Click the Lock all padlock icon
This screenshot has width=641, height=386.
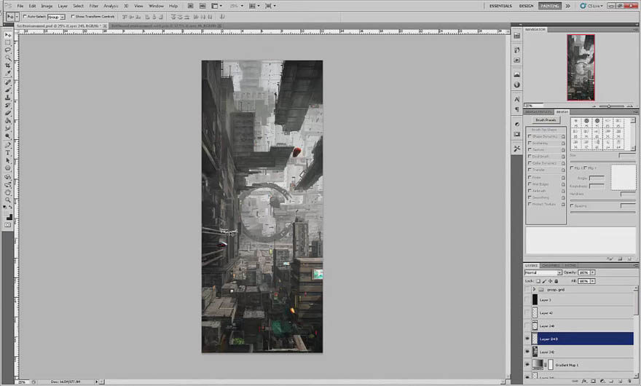[x=556, y=281]
